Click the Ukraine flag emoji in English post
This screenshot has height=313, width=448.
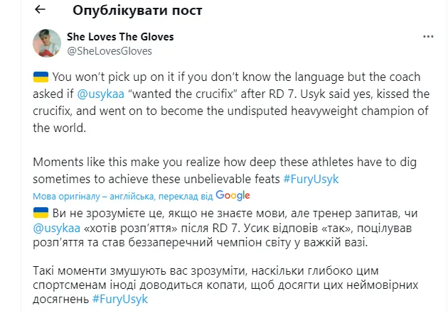(41, 76)
